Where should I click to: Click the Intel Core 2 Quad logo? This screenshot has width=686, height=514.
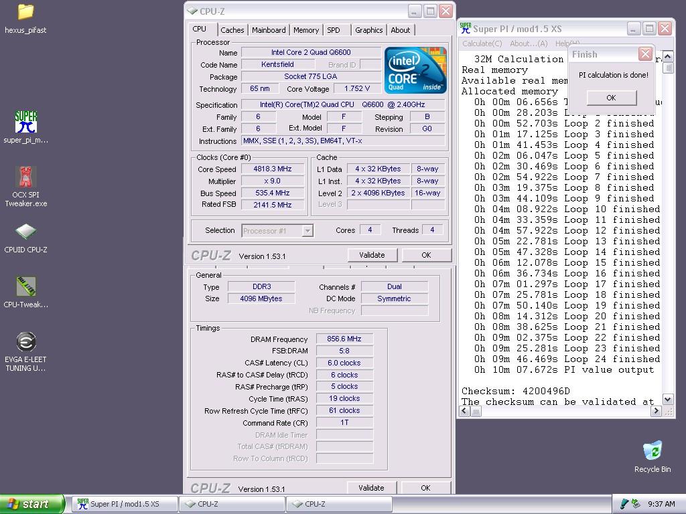415,70
